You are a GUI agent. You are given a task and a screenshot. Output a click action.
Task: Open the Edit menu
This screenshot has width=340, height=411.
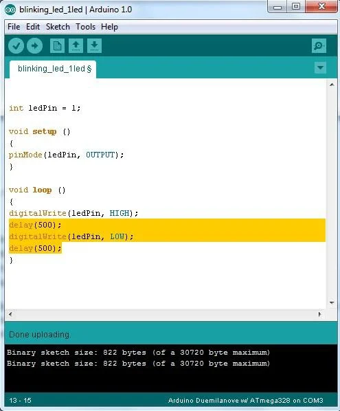pos(33,27)
